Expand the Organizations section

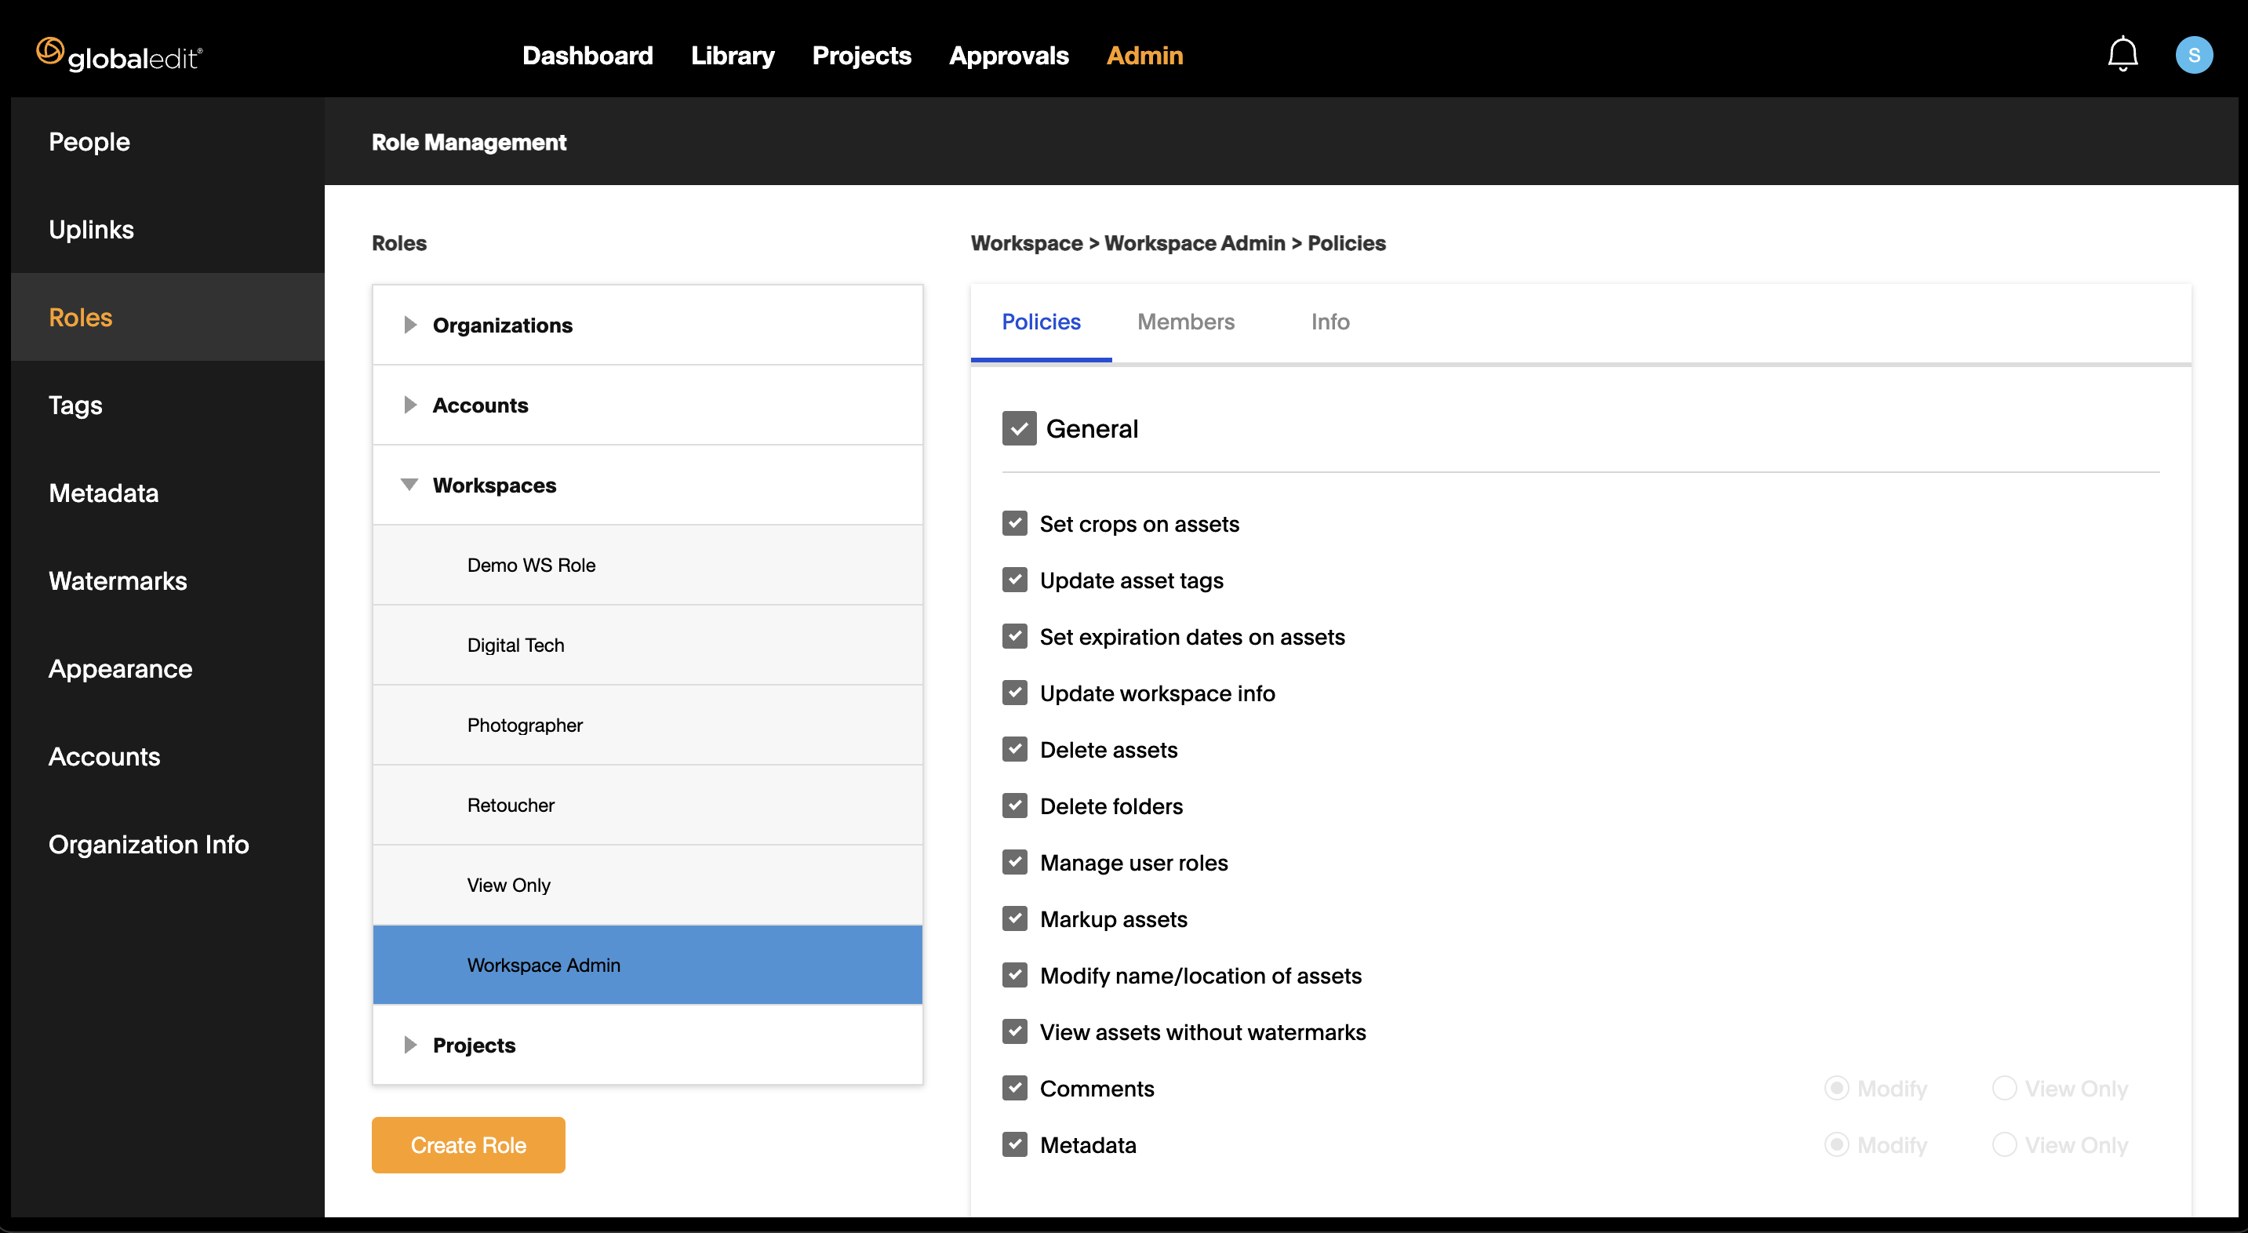[410, 325]
